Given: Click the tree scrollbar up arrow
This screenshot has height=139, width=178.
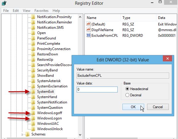Looking at the screenshot, I should 80,17.
